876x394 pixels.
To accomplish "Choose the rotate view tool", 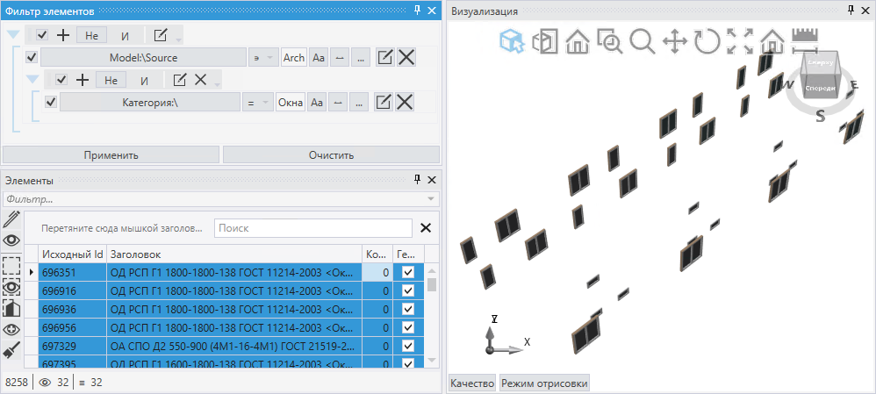I will coord(707,41).
